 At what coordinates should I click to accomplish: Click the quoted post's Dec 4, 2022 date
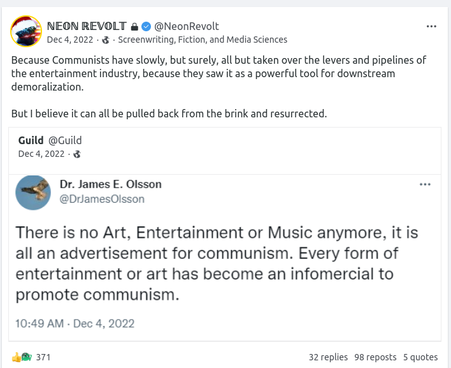tap(41, 154)
